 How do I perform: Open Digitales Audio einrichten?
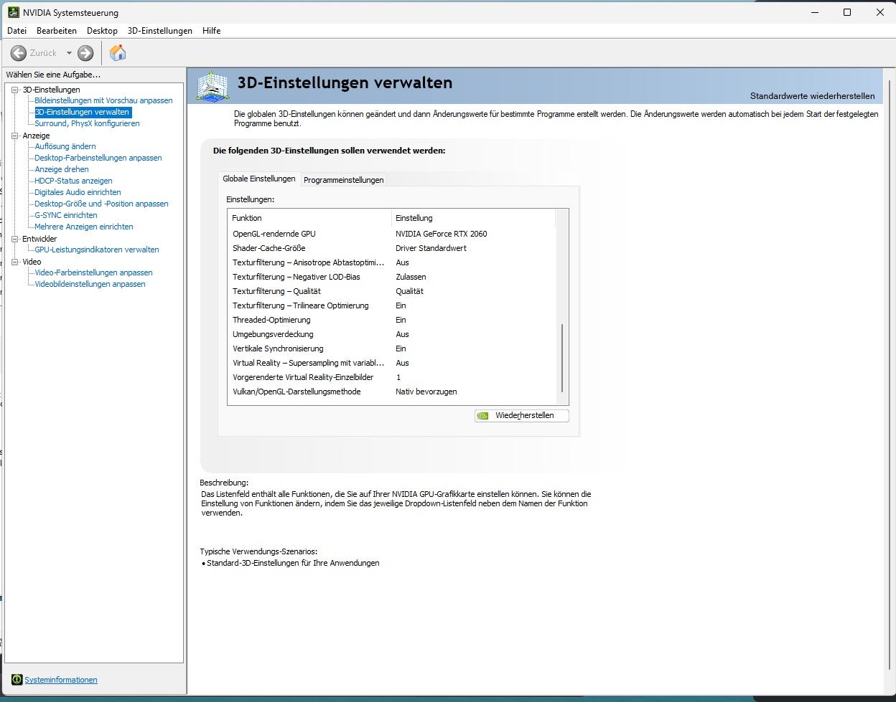point(78,192)
